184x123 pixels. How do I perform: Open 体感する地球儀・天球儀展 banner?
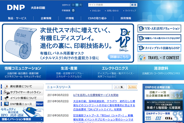point(163,105)
